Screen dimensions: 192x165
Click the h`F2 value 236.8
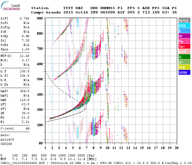tap(25, 76)
